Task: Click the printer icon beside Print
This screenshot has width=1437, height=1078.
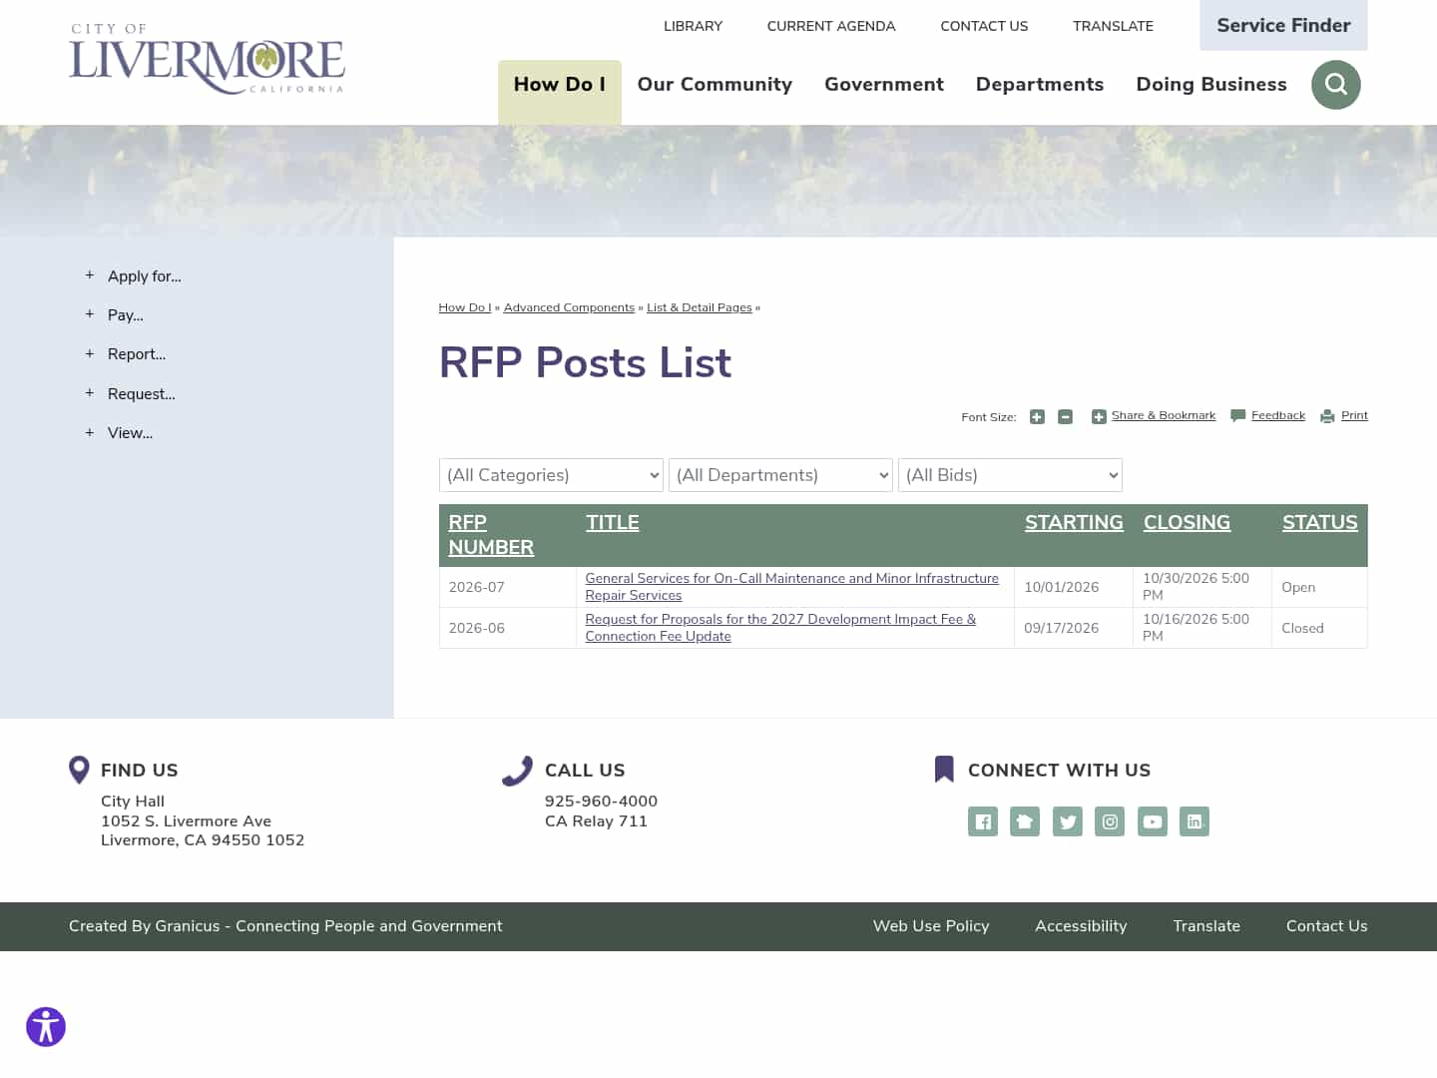Action: point(1327,416)
